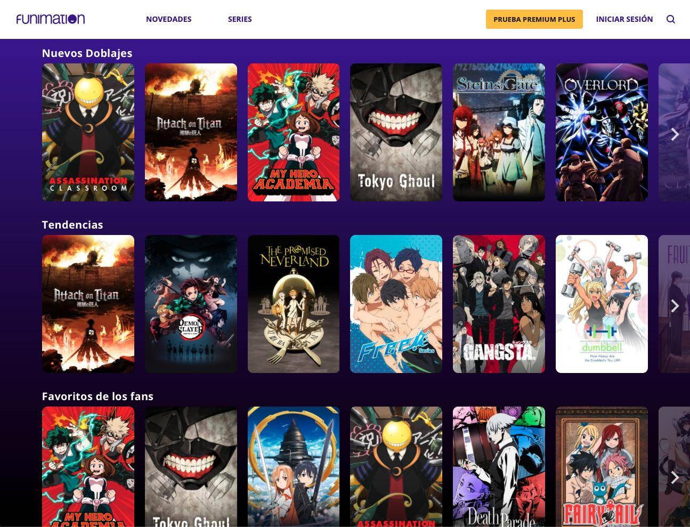Advance the Favoritos de los fans carousel arrow
The image size is (690, 527).
[x=675, y=477]
